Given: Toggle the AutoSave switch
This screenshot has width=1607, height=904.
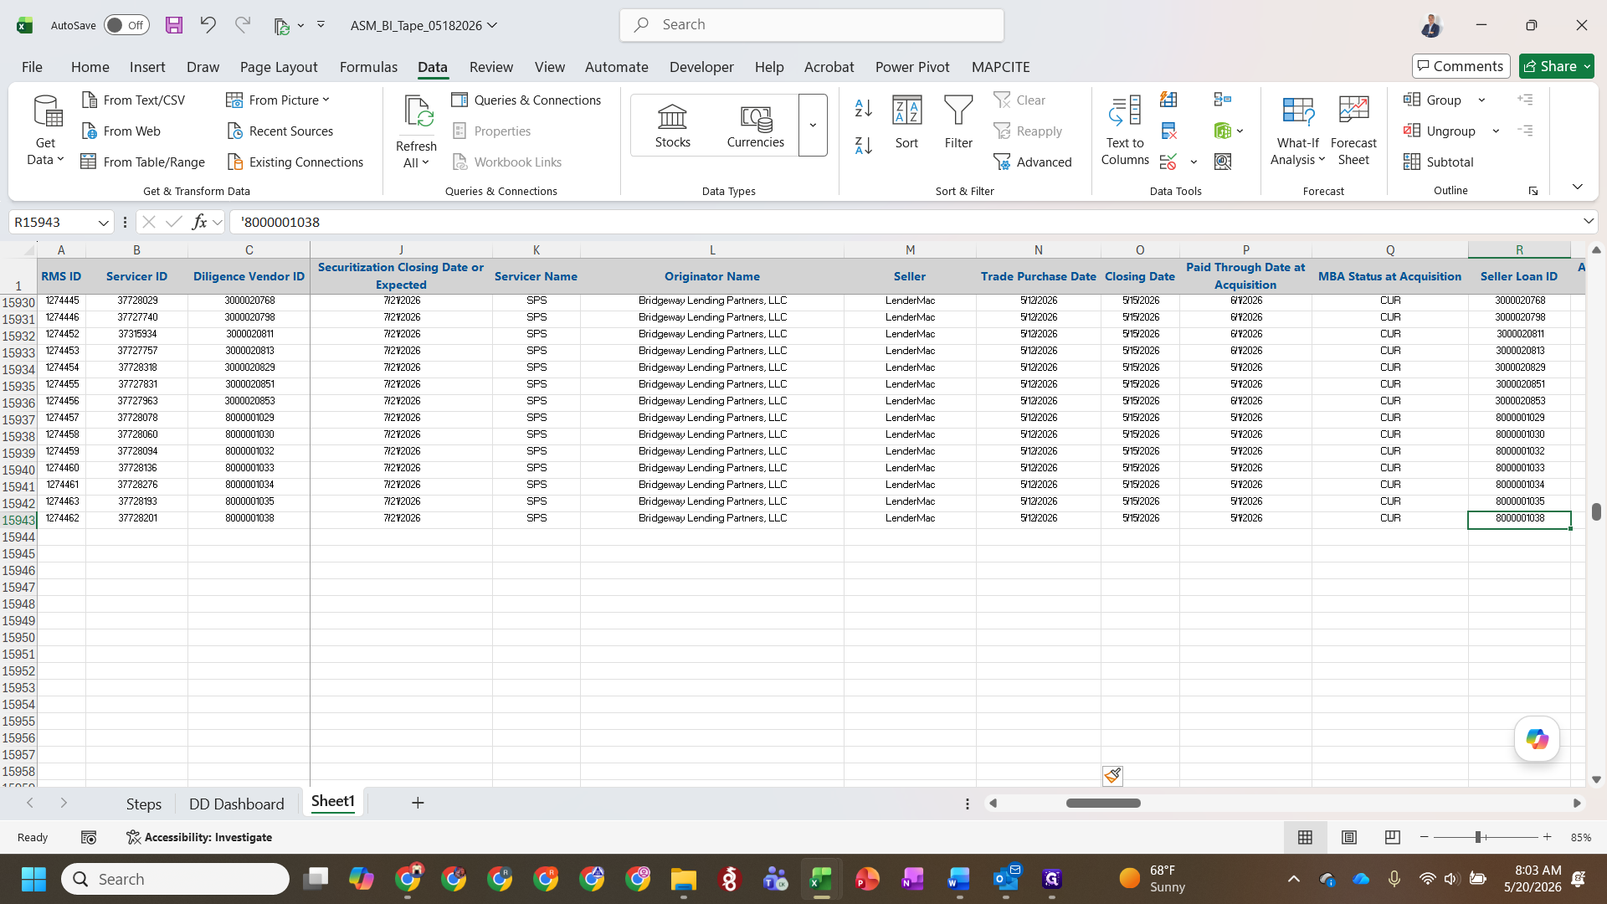Looking at the screenshot, I should [x=126, y=25].
